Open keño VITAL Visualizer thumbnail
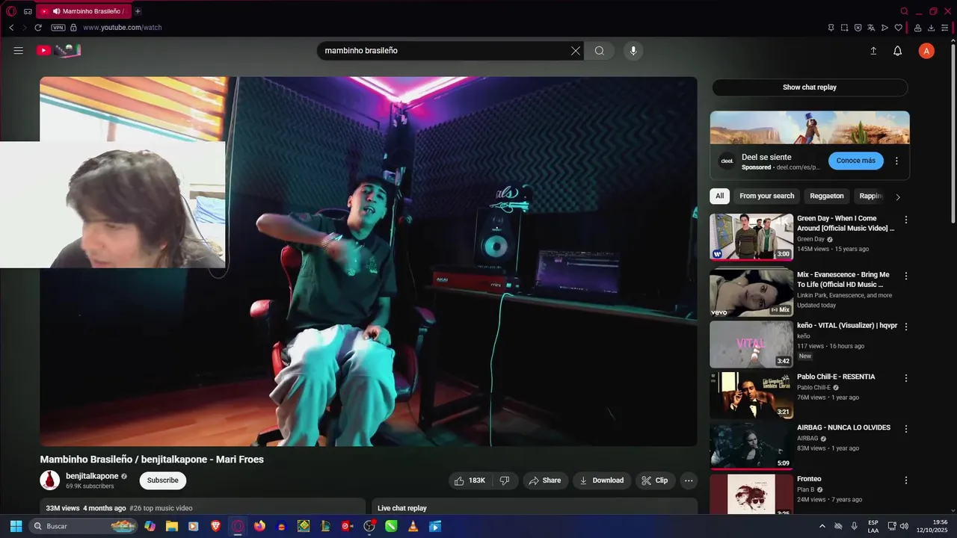 click(751, 344)
